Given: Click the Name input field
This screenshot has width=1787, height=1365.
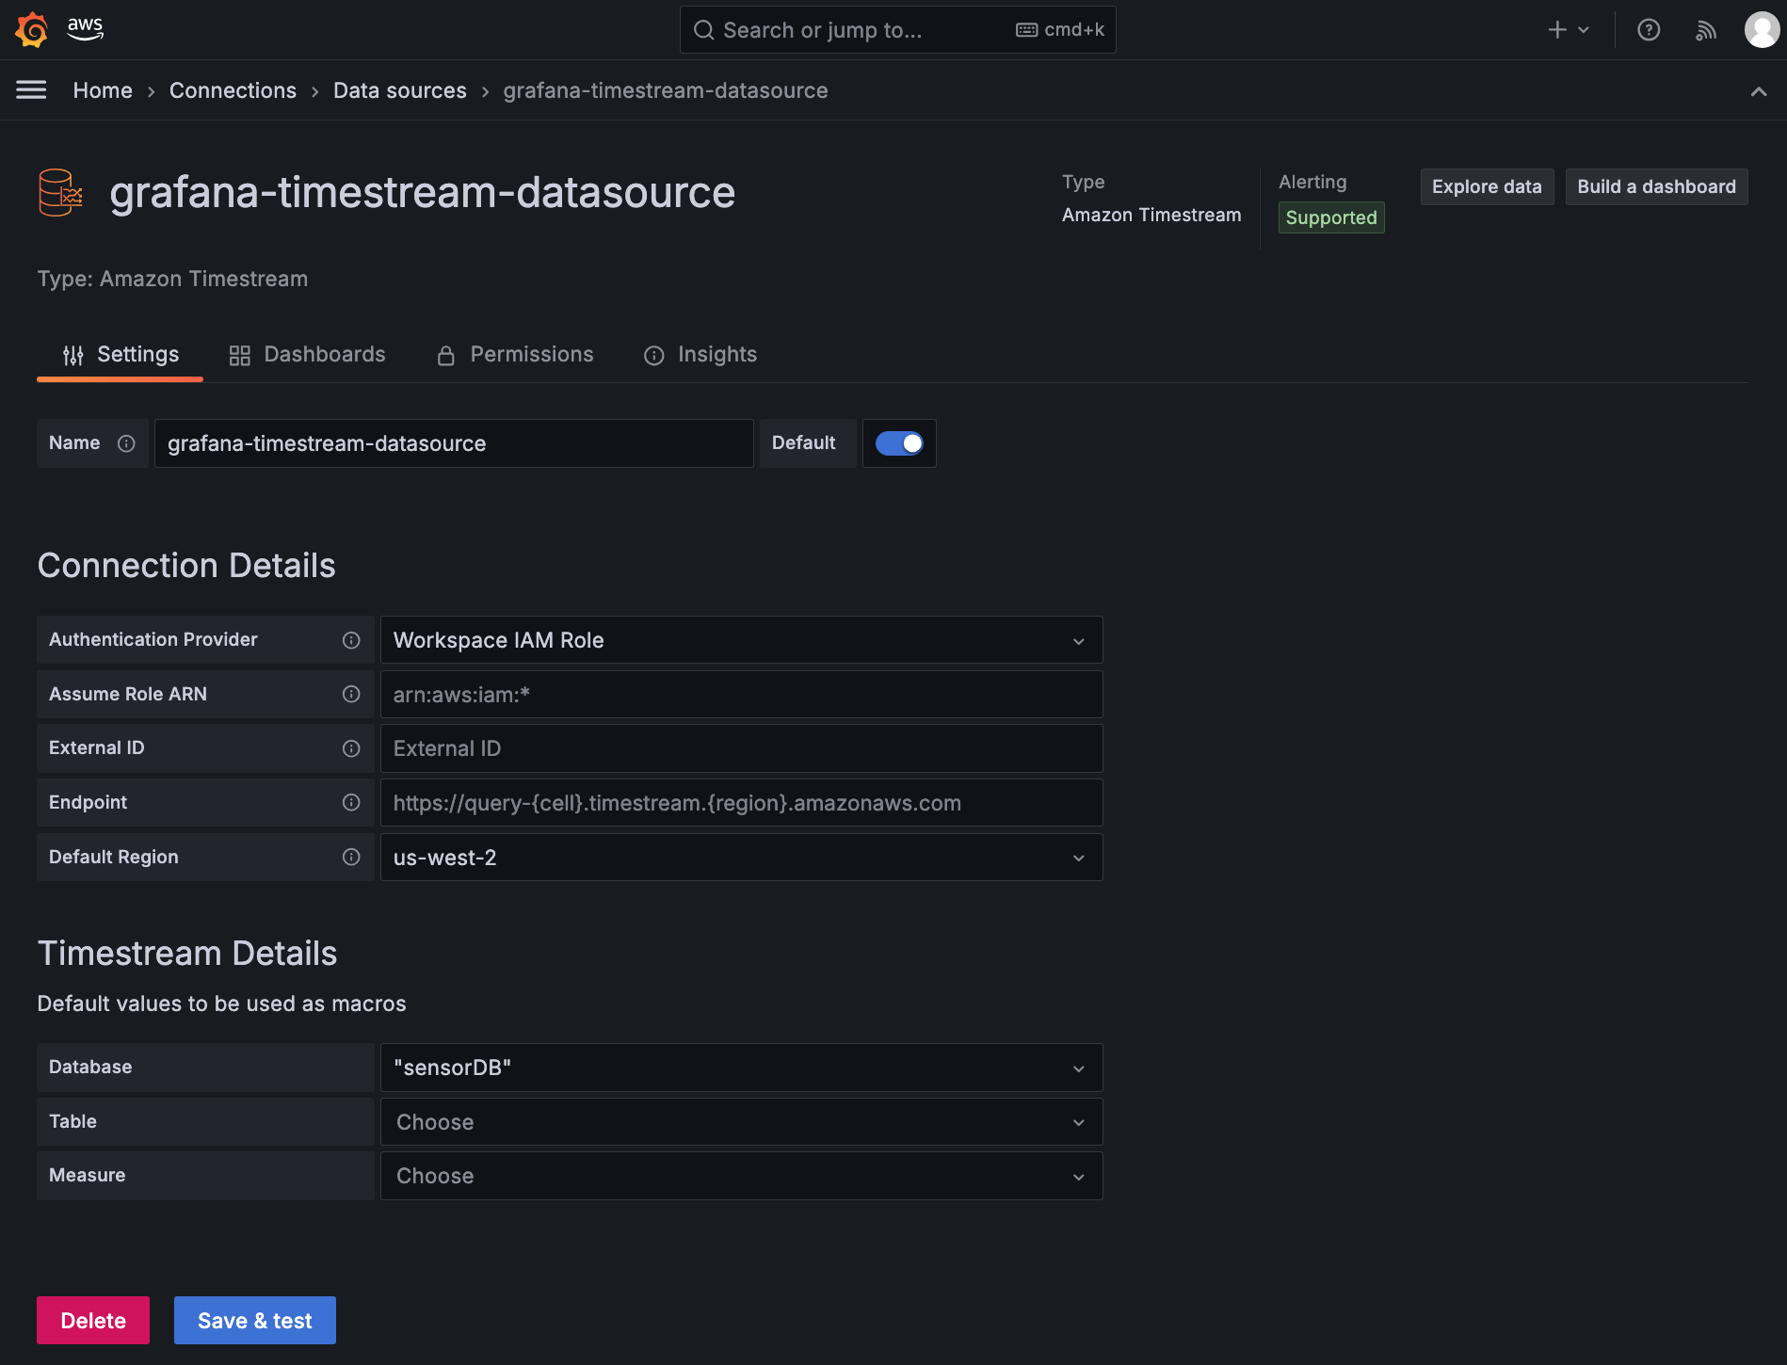Looking at the screenshot, I should [454, 443].
